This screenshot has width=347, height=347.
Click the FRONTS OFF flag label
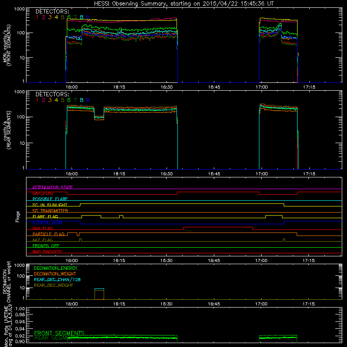pyautogui.click(x=46, y=246)
